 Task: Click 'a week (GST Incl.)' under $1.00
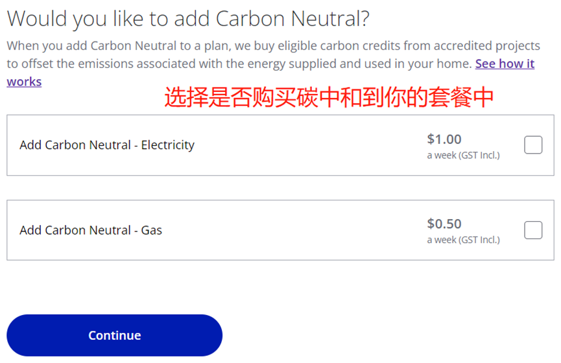pyautogui.click(x=463, y=155)
